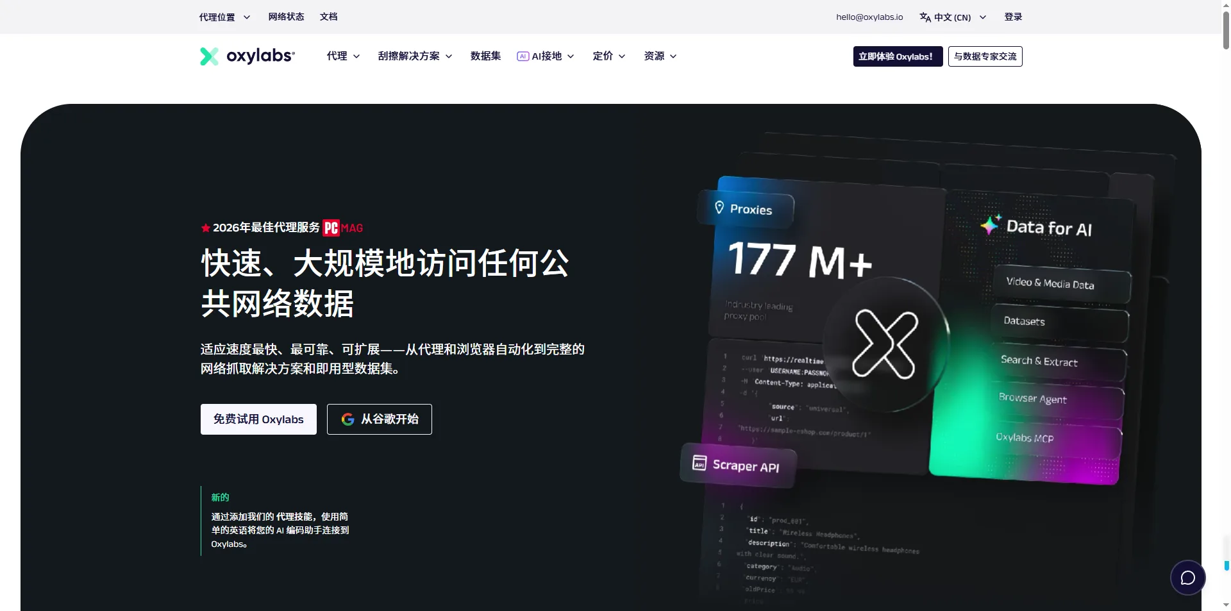Click the 登录 link

(x=1013, y=17)
